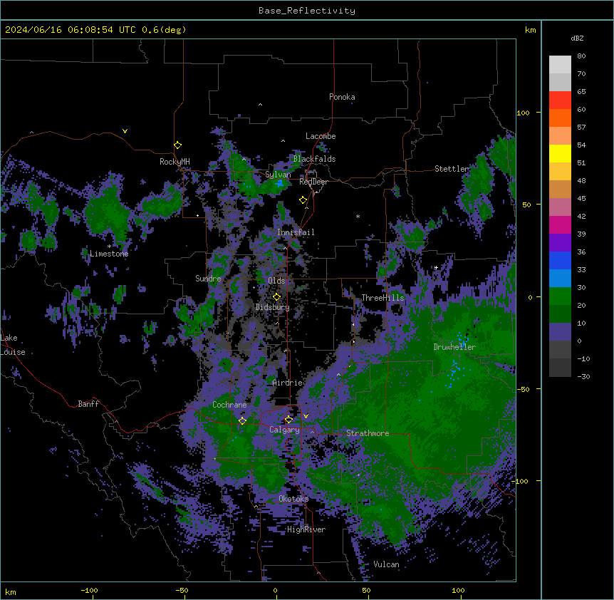Click the km unit label at top right

(531, 30)
